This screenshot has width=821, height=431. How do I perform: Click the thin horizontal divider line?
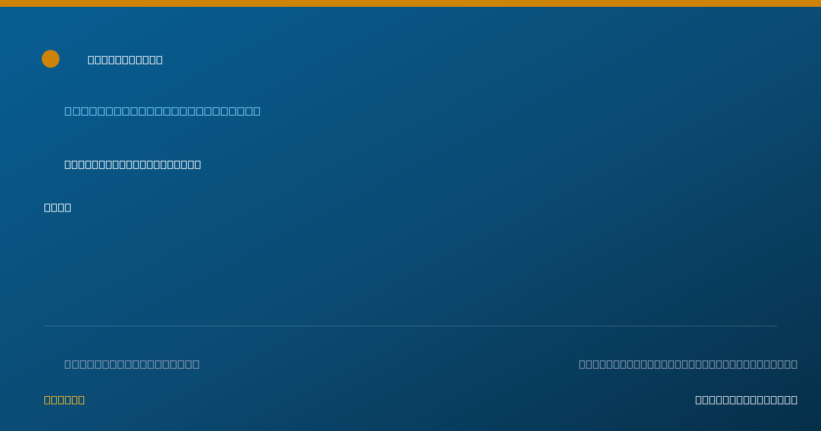click(x=410, y=326)
